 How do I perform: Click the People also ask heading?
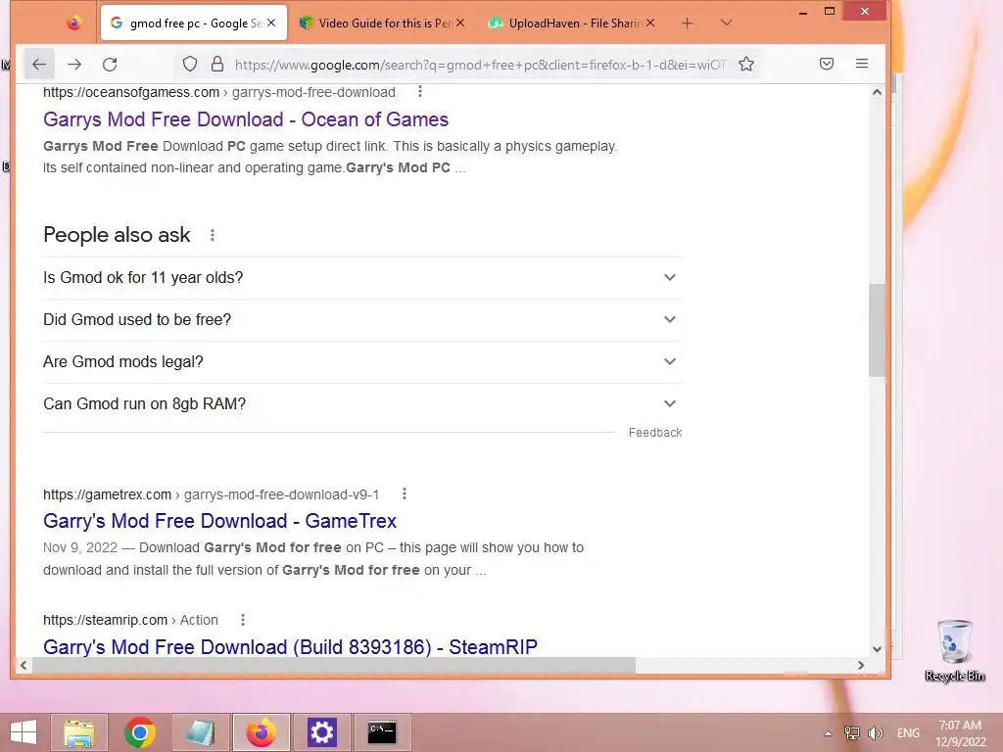117,235
